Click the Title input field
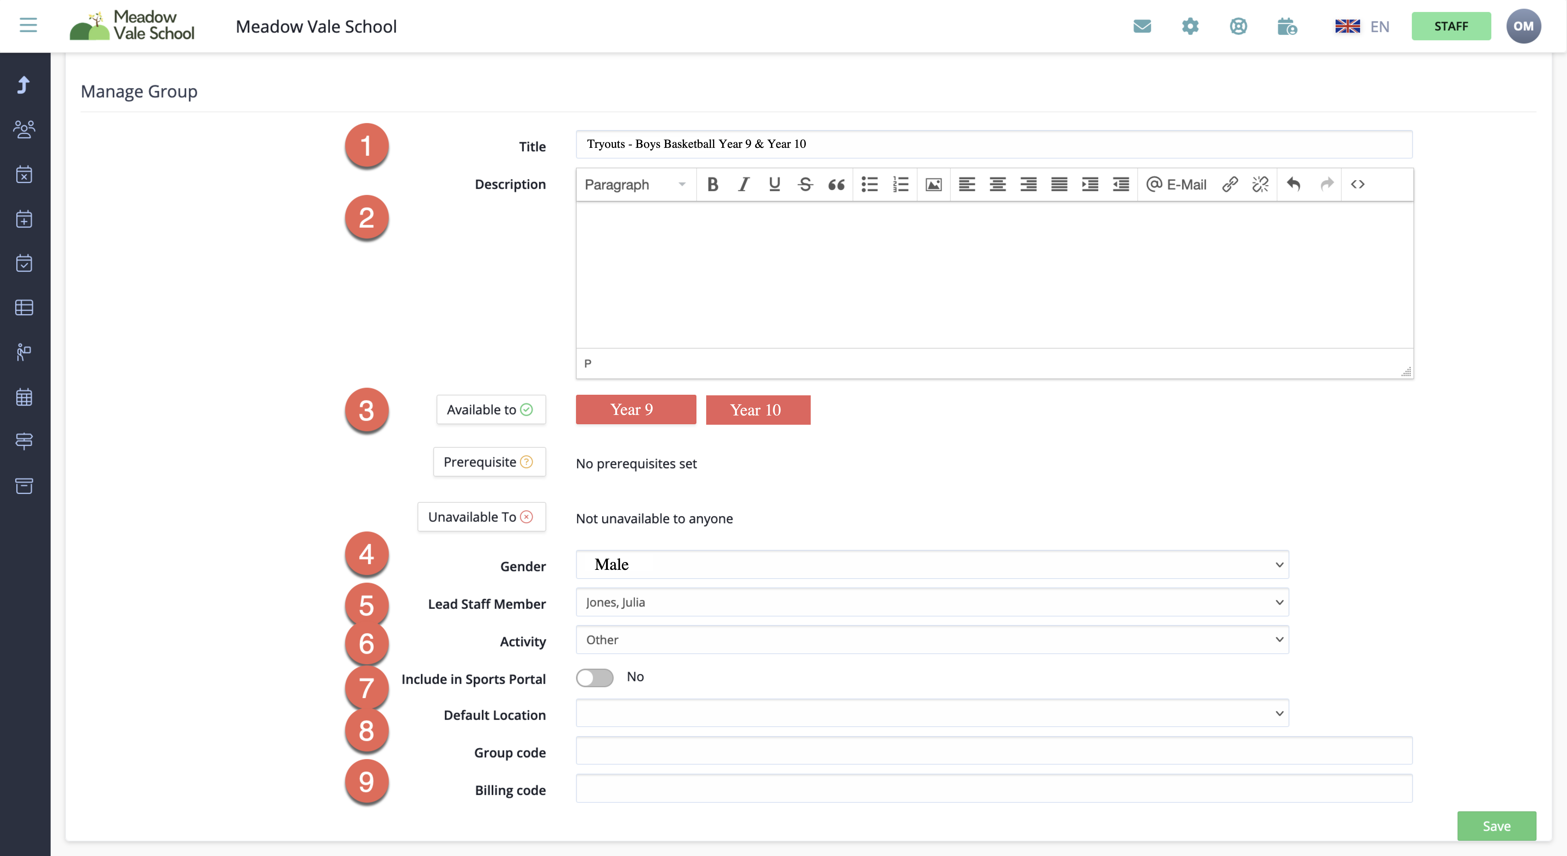 (x=994, y=144)
